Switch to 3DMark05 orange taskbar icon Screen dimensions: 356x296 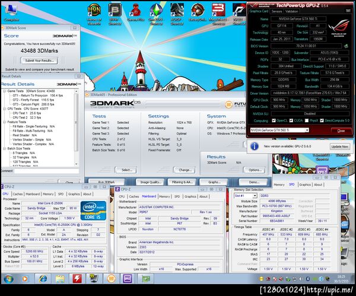pos(112,279)
